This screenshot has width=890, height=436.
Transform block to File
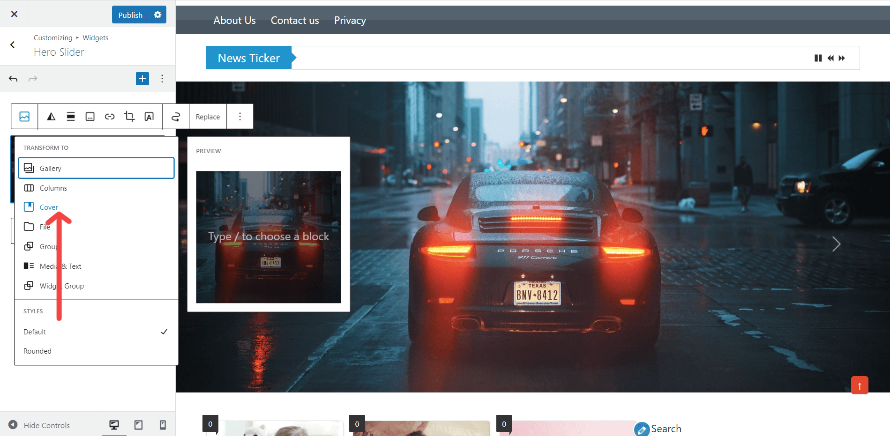(x=96, y=227)
